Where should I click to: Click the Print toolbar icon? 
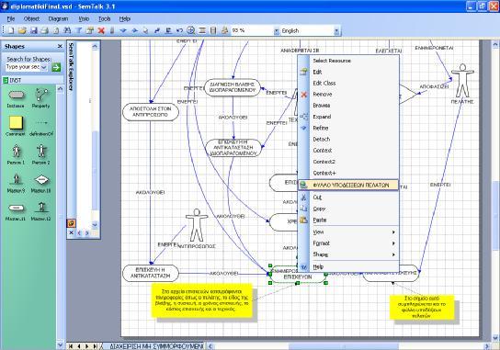pyautogui.click(x=45, y=30)
